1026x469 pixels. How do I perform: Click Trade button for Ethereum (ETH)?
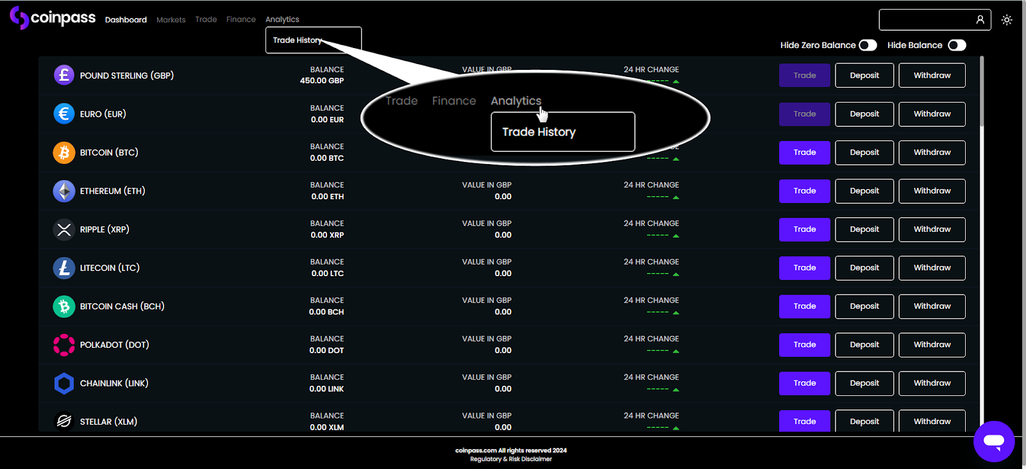(x=805, y=191)
